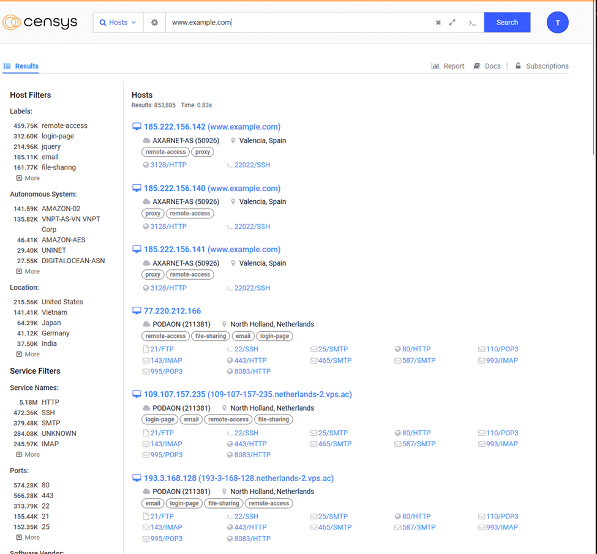597x554 pixels.
Task: Click the blue Search button
Action: pos(507,23)
